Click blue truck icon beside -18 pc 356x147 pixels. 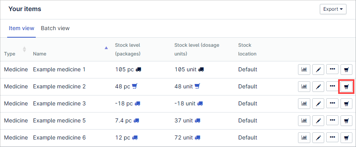[x=137, y=103]
